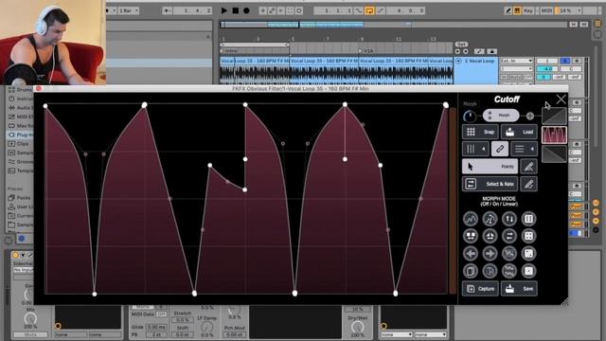
Task: Click the Capture button
Action: click(x=480, y=289)
